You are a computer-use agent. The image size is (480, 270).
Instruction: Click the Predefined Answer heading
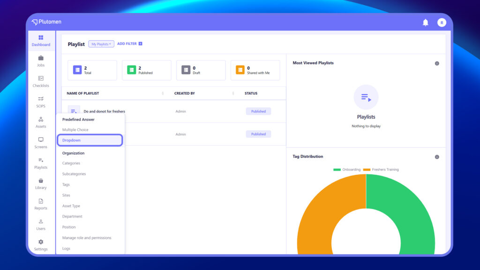(78, 120)
